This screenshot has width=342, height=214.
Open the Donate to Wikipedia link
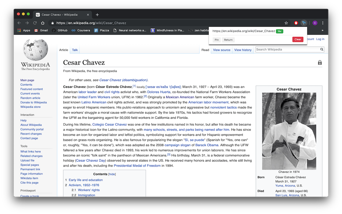coord(34,102)
